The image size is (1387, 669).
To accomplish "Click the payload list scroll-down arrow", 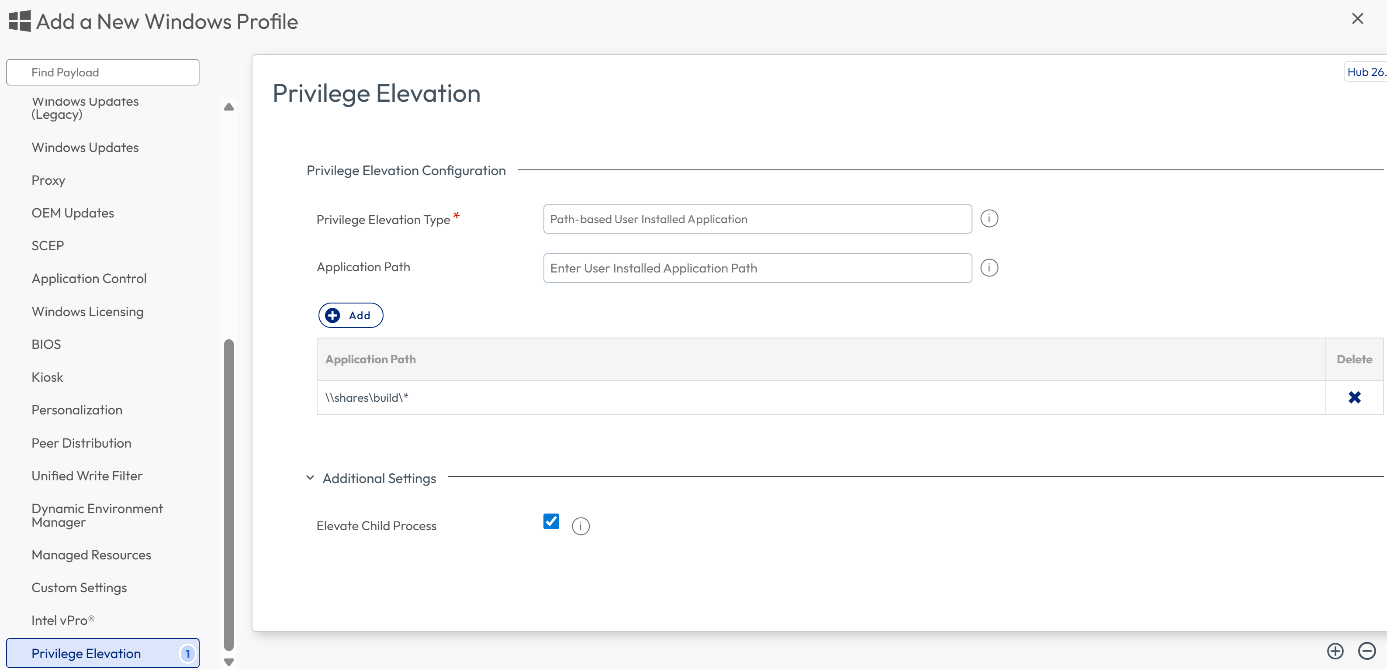I will tap(229, 662).
